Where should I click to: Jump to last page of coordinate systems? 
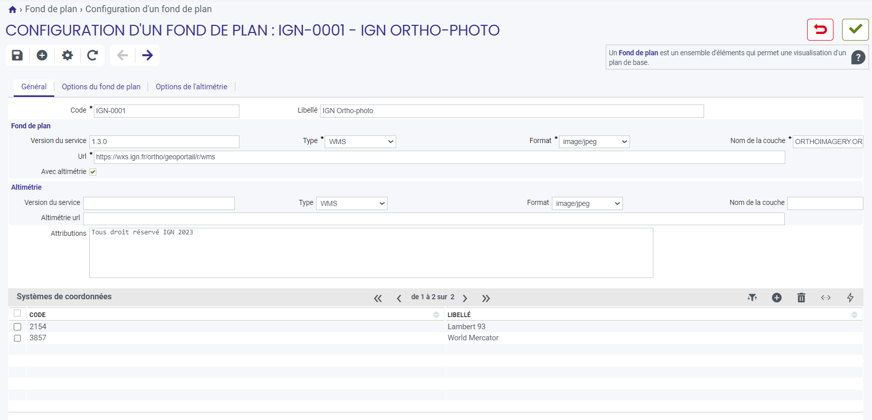tap(486, 298)
